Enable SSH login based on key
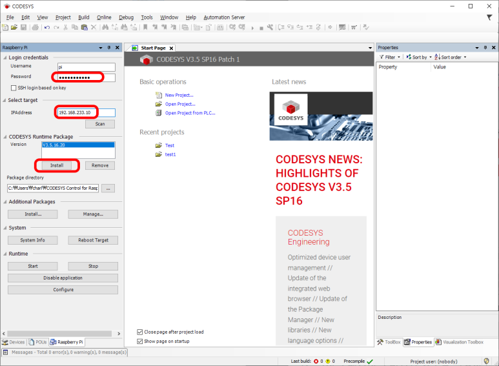499x366 pixels. (14, 88)
